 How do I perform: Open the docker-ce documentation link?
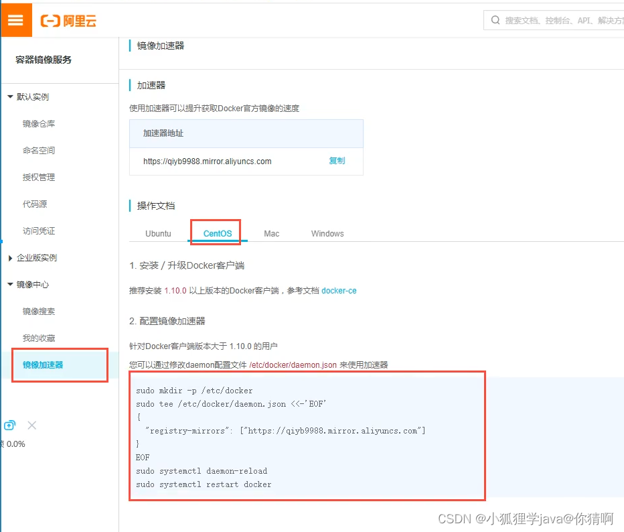point(339,291)
